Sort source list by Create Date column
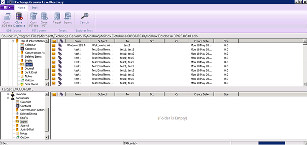Screen dimensions: 307x145 (x=201, y=41)
